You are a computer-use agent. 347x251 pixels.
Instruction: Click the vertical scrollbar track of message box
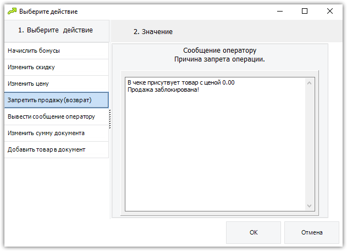(310, 144)
